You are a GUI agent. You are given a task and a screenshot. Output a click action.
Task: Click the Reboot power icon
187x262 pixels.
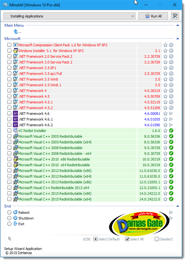[x=15, y=212]
